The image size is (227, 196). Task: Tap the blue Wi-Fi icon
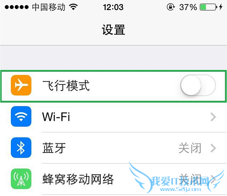pyautogui.click(x=21, y=116)
